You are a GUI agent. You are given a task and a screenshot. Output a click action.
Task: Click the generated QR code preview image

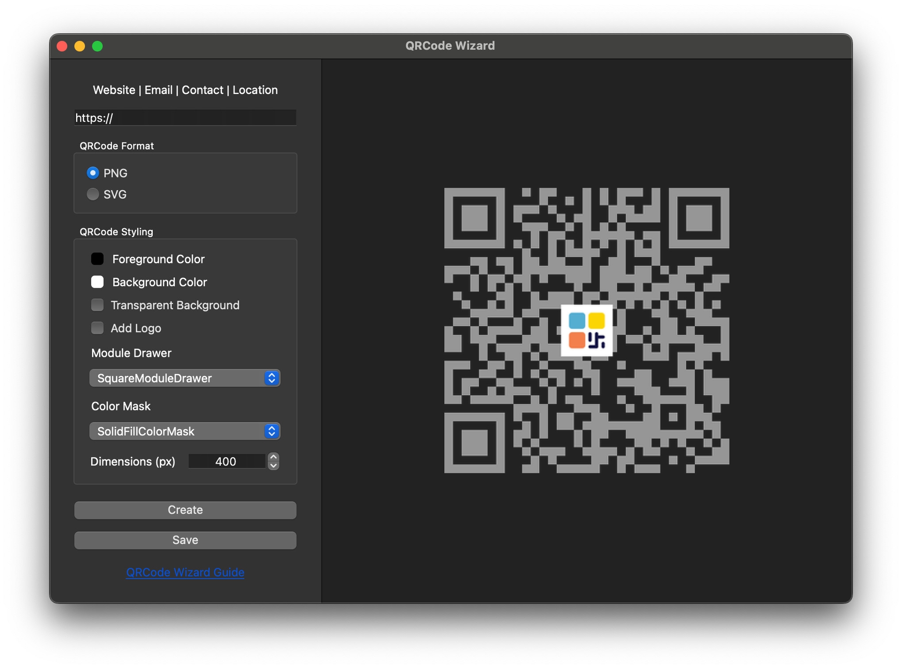pyautogui.click(x=587, y=331)
